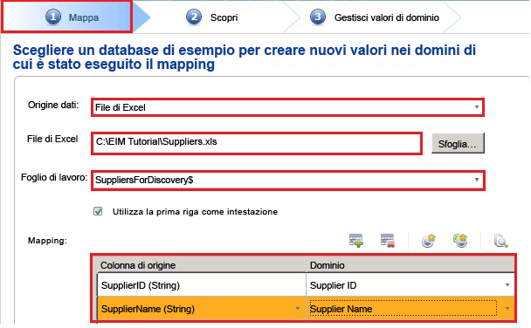This screenshot has height=328, width=531.
Task: Click the Sfoglia... button
Action: click(458, 144)
